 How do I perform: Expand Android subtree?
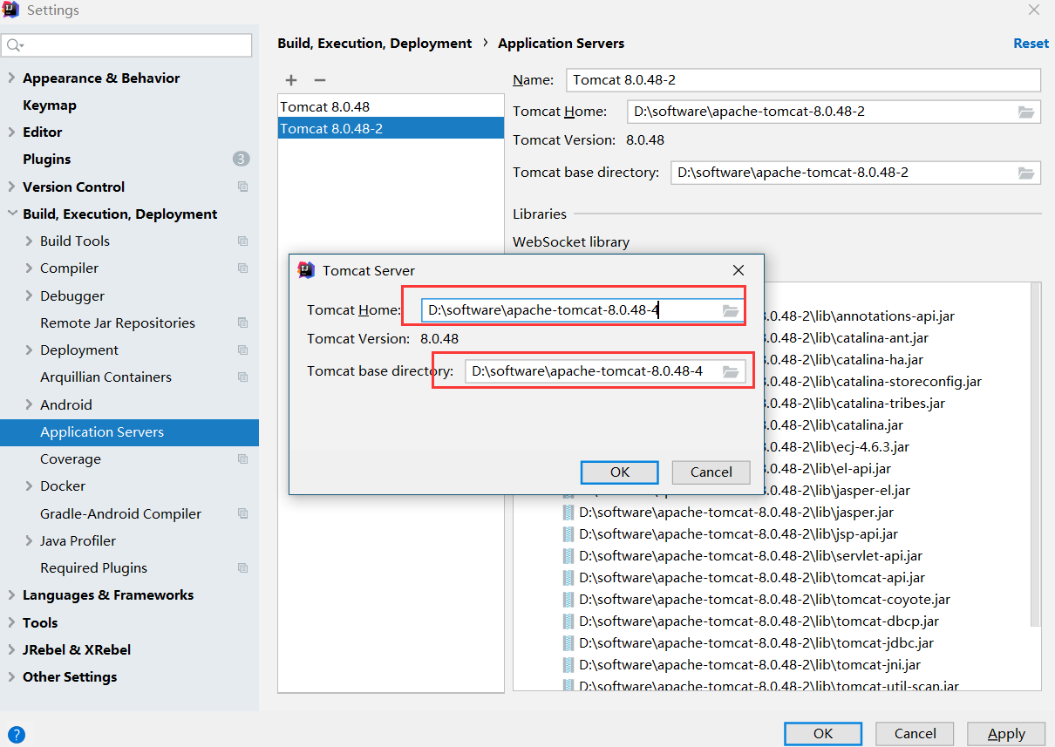click(29, 404)
